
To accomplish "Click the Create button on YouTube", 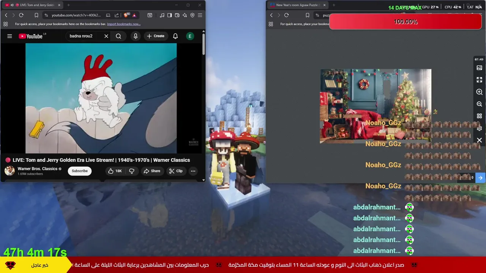I will tap(156, 36).
